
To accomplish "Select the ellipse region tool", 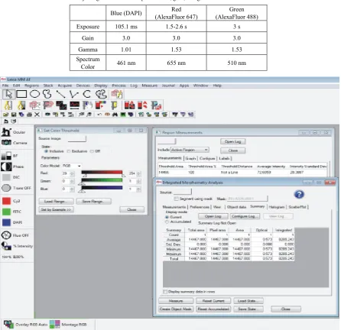I will point(35,94).
